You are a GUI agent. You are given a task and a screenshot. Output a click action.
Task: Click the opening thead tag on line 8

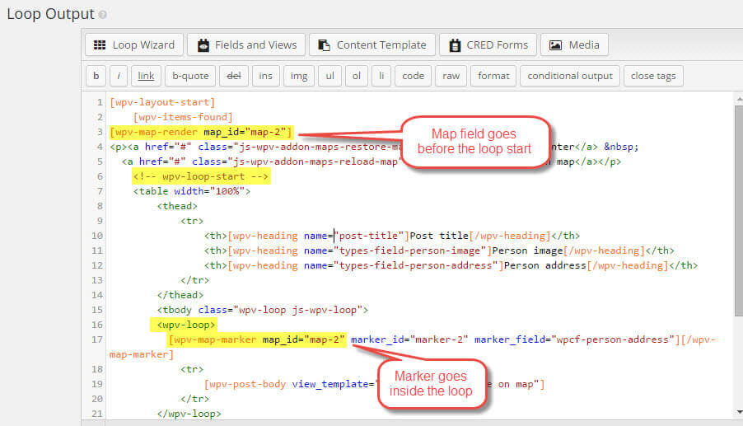pos(177,206)
